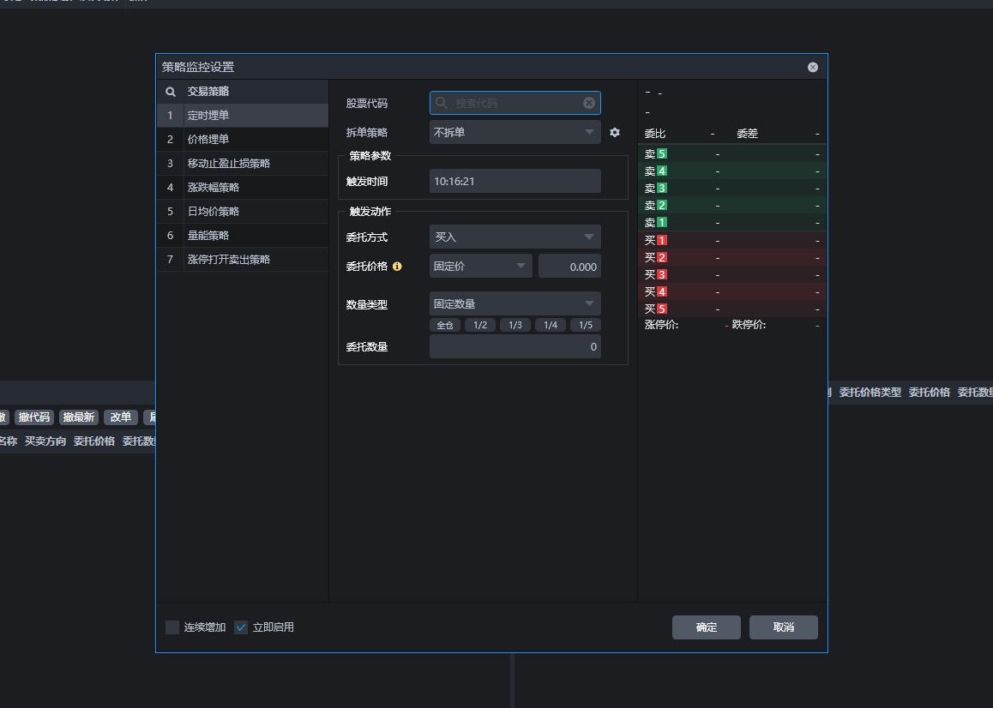
Task: Uncheck the 立即启用 checkbox
Action: [241, 627]
